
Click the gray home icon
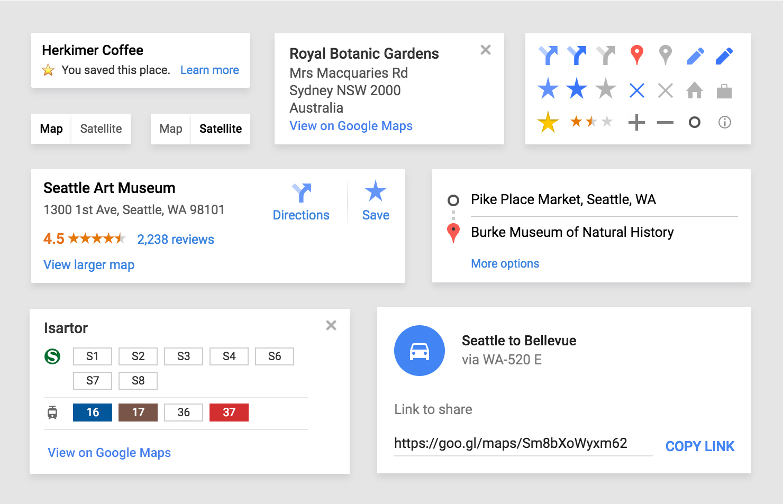[x=695, y=90]
